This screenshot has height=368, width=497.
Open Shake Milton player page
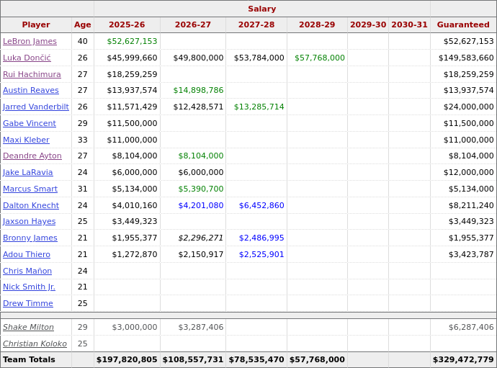tap(28, 327)
